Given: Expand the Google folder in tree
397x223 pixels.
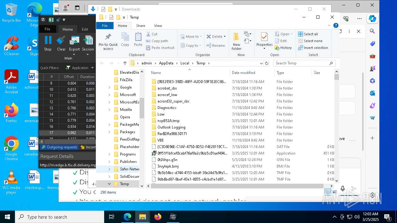Looking at the screenshot, I should coord(109,87).
